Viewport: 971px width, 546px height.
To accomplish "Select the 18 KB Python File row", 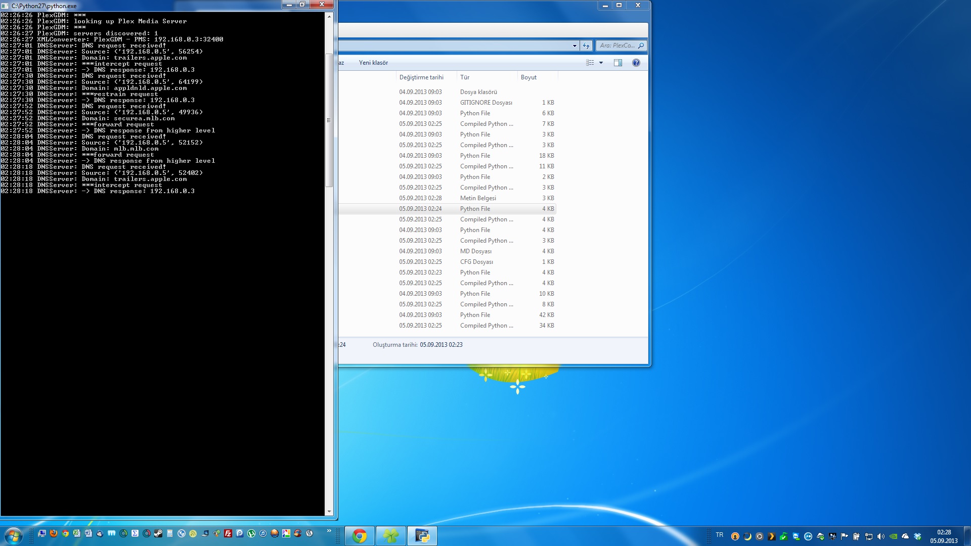I will (448, 156).
